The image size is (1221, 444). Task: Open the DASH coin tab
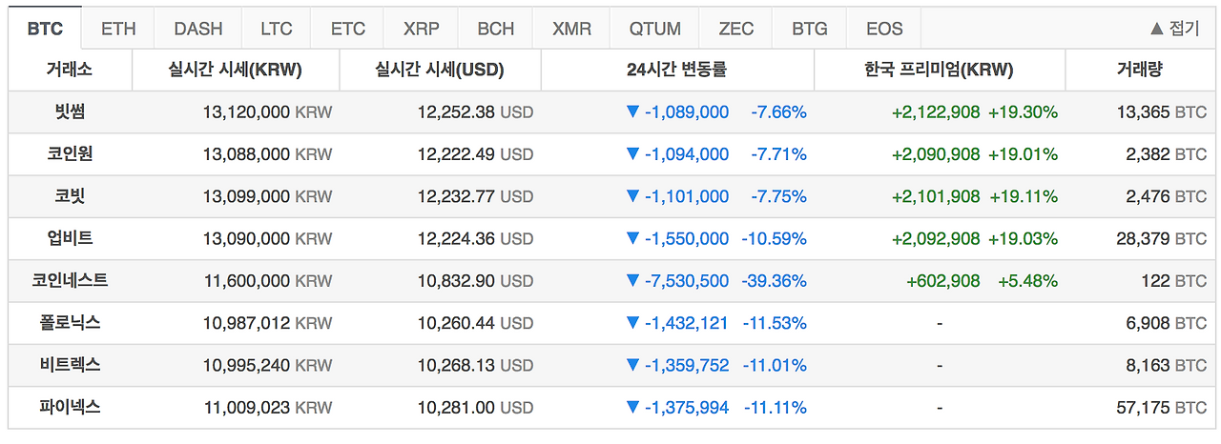point(198,29)
